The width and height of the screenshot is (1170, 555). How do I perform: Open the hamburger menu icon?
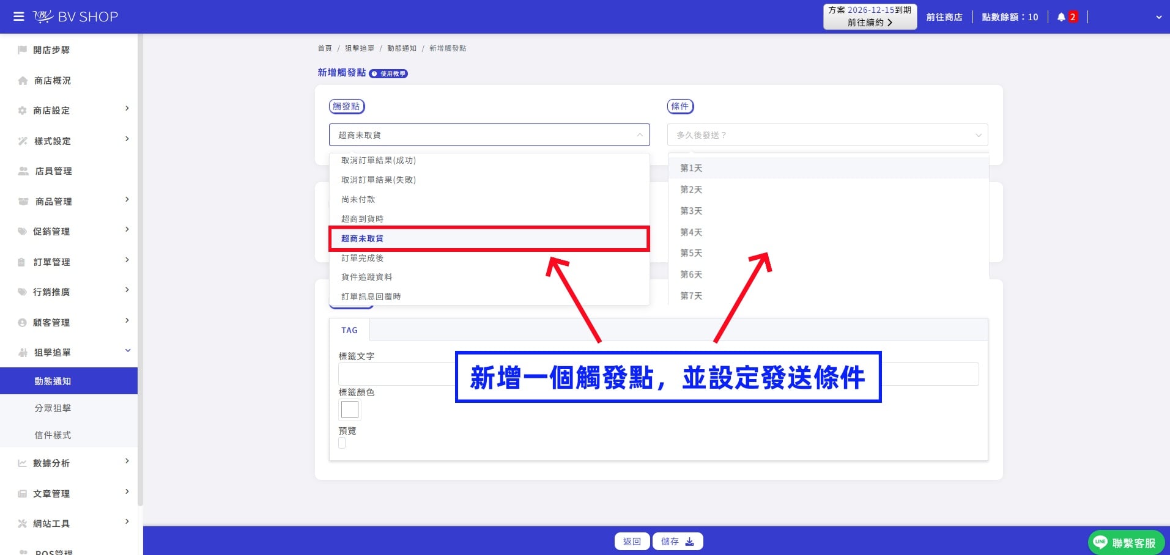[19, 17]
